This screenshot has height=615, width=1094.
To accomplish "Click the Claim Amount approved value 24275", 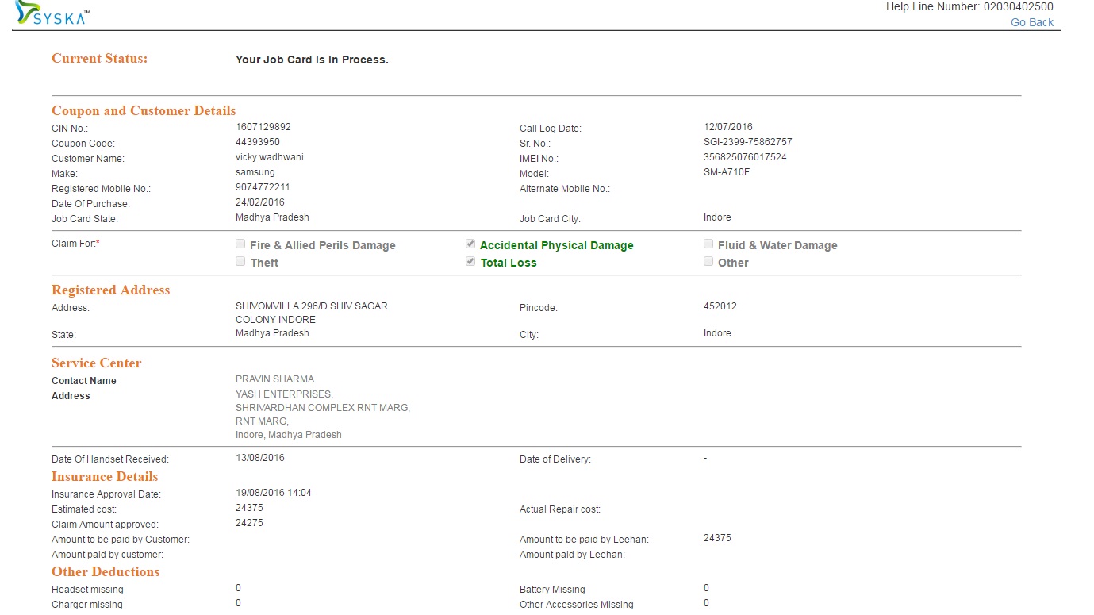I will click(249, 523).
